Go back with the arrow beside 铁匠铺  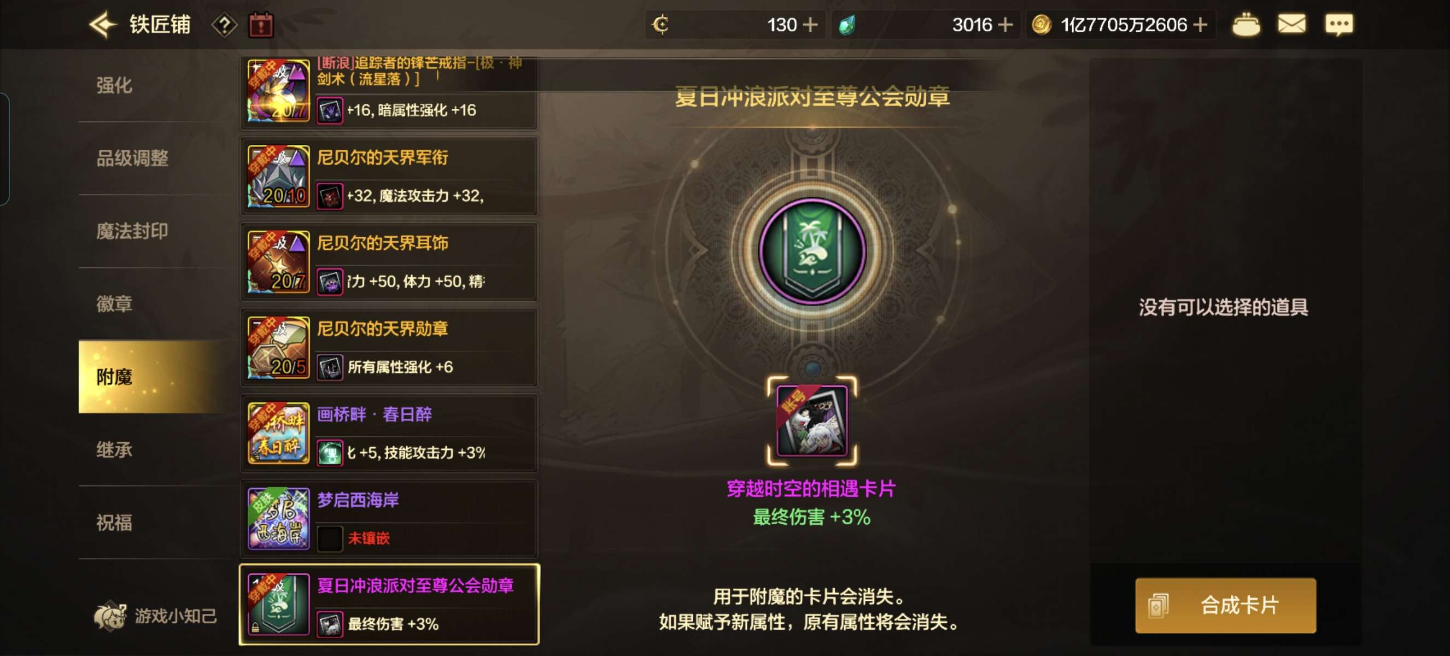pos(102,25)
